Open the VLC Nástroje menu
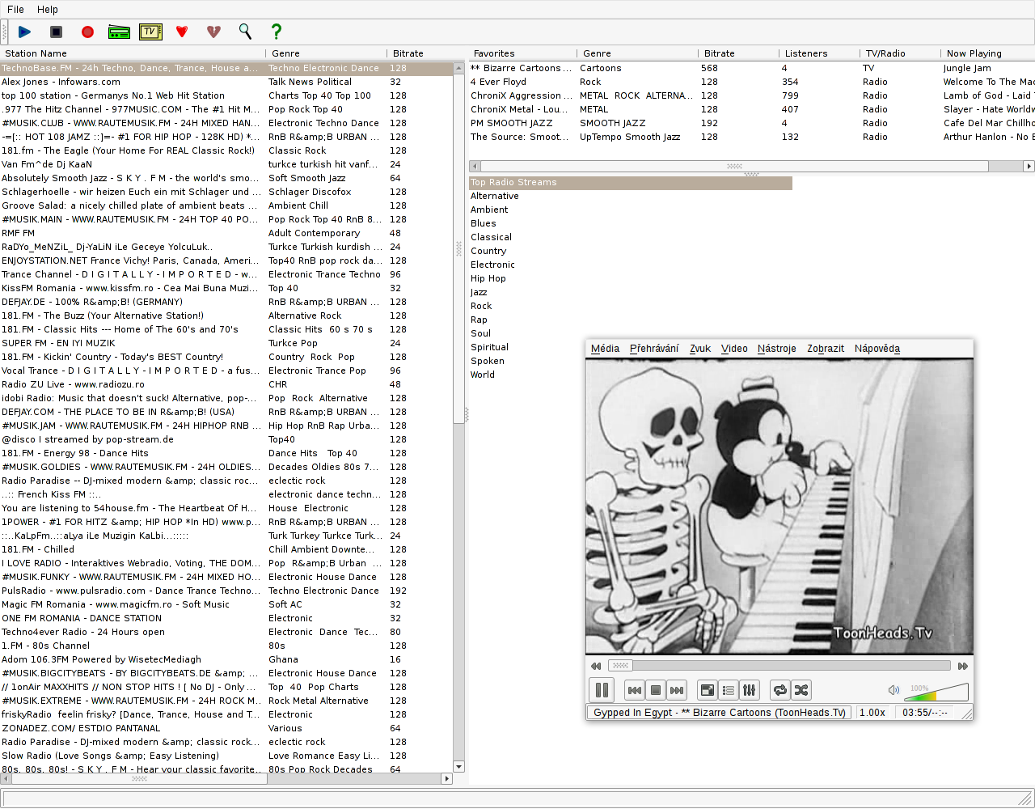This screenshot has height=809, width=1035. [x=777, y=349]
